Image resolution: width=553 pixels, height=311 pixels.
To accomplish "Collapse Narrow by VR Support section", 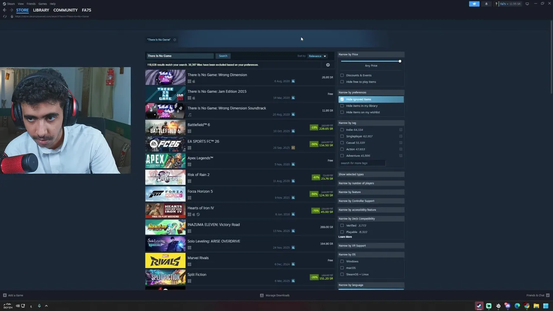I will (x=371, y=246).
